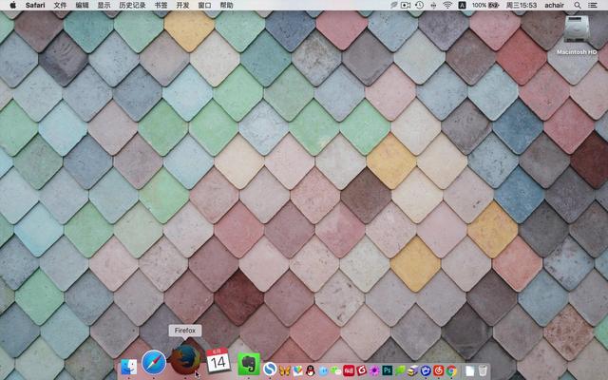The image size is (608, 380).
Task: Open Time Machine menu bar icon
Action: click(x=419, y=5)
